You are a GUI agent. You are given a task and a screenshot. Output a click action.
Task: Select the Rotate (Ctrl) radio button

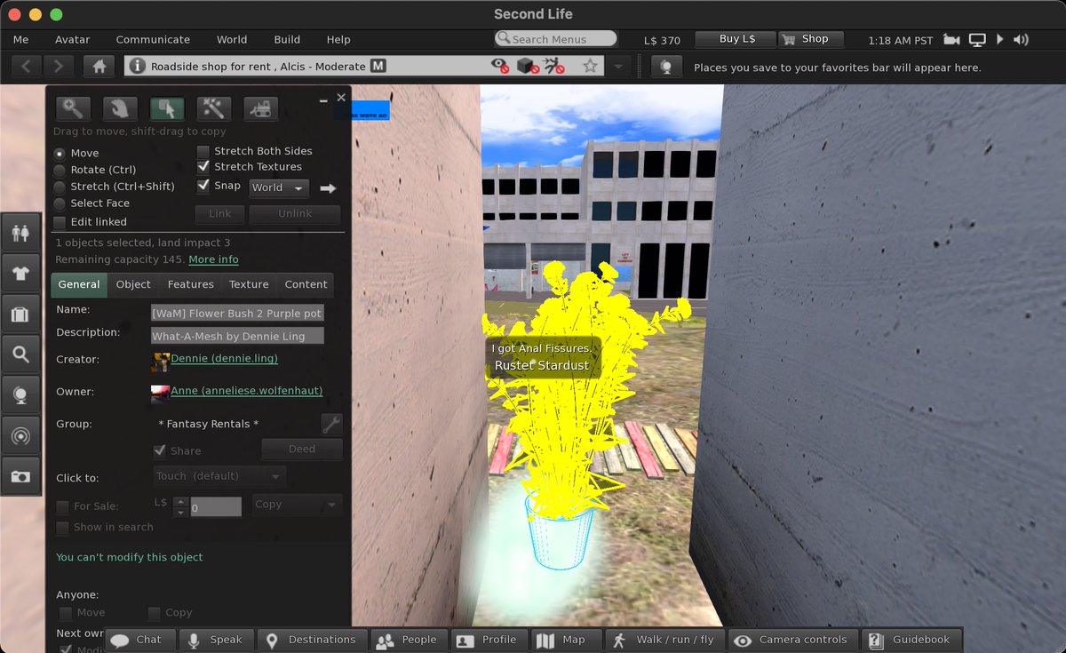pyautogui.click(x=60, y=170)
